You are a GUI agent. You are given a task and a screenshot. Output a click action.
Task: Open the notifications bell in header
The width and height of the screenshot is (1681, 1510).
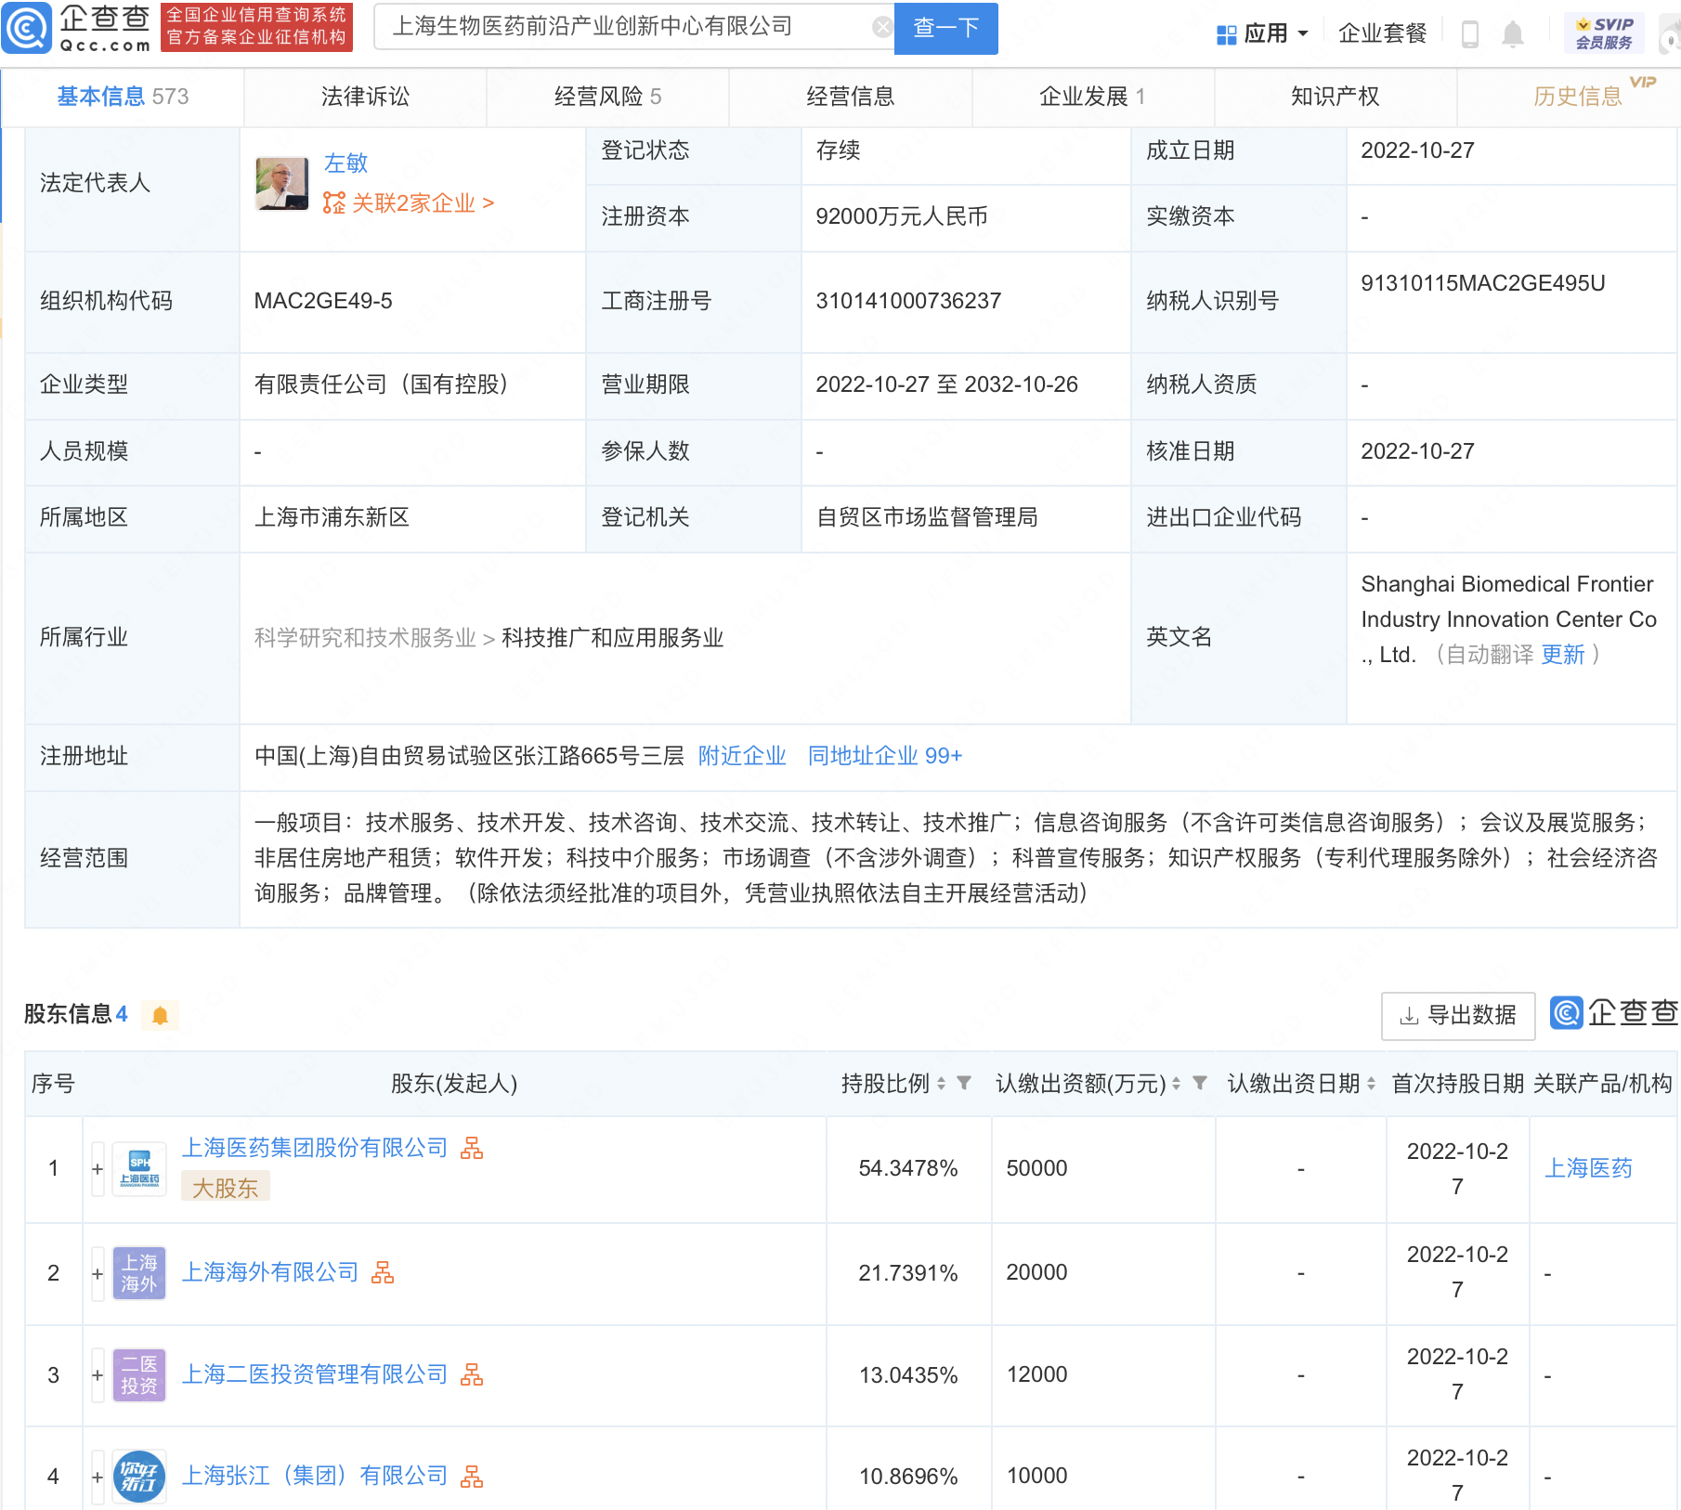tap(1513, 34)
